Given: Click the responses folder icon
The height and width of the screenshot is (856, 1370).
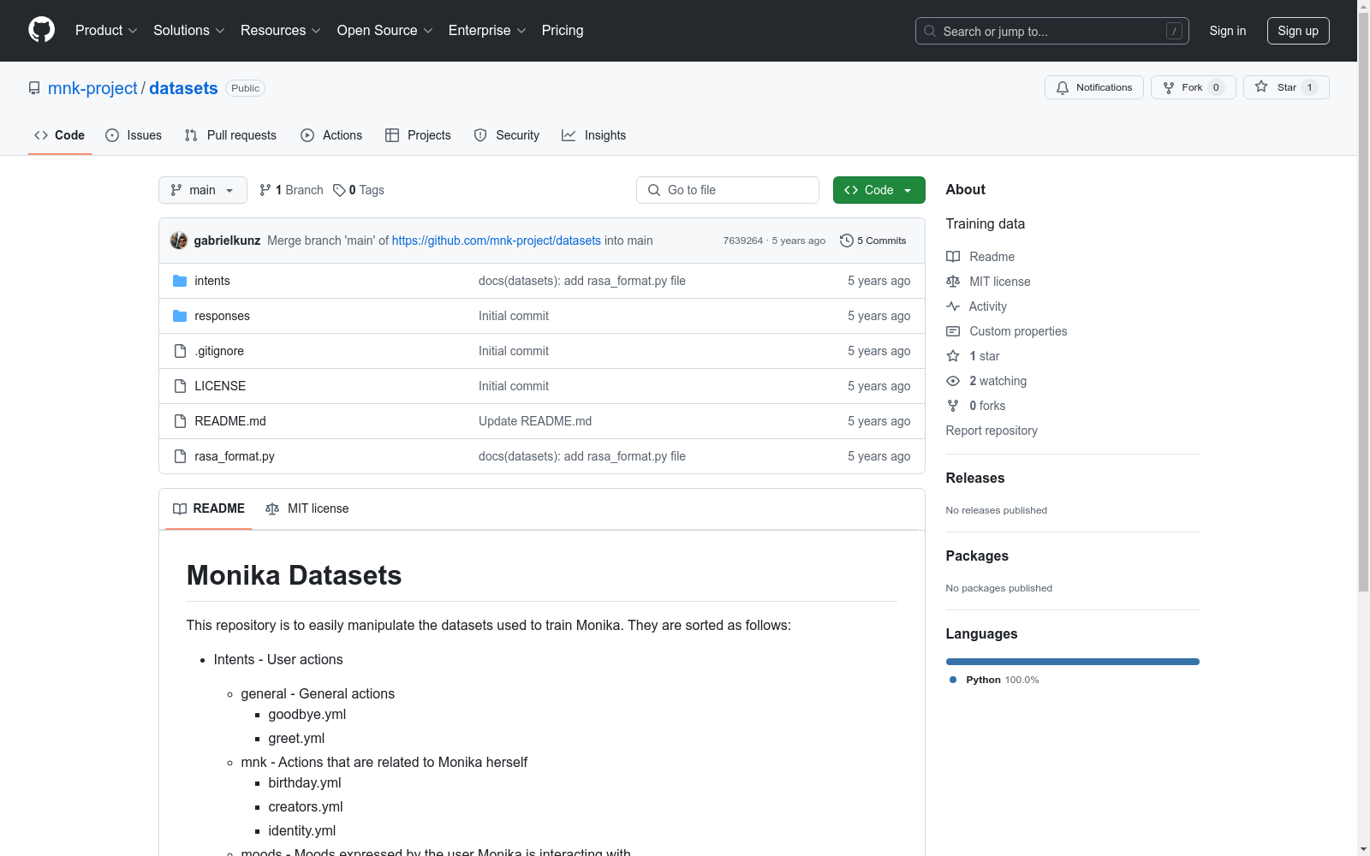Looking at the screenshot, I should [x=180, y=316].
